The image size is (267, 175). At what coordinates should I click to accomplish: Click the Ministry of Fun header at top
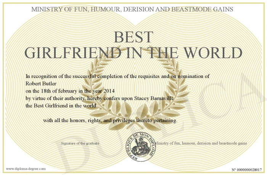pos(133,9)
